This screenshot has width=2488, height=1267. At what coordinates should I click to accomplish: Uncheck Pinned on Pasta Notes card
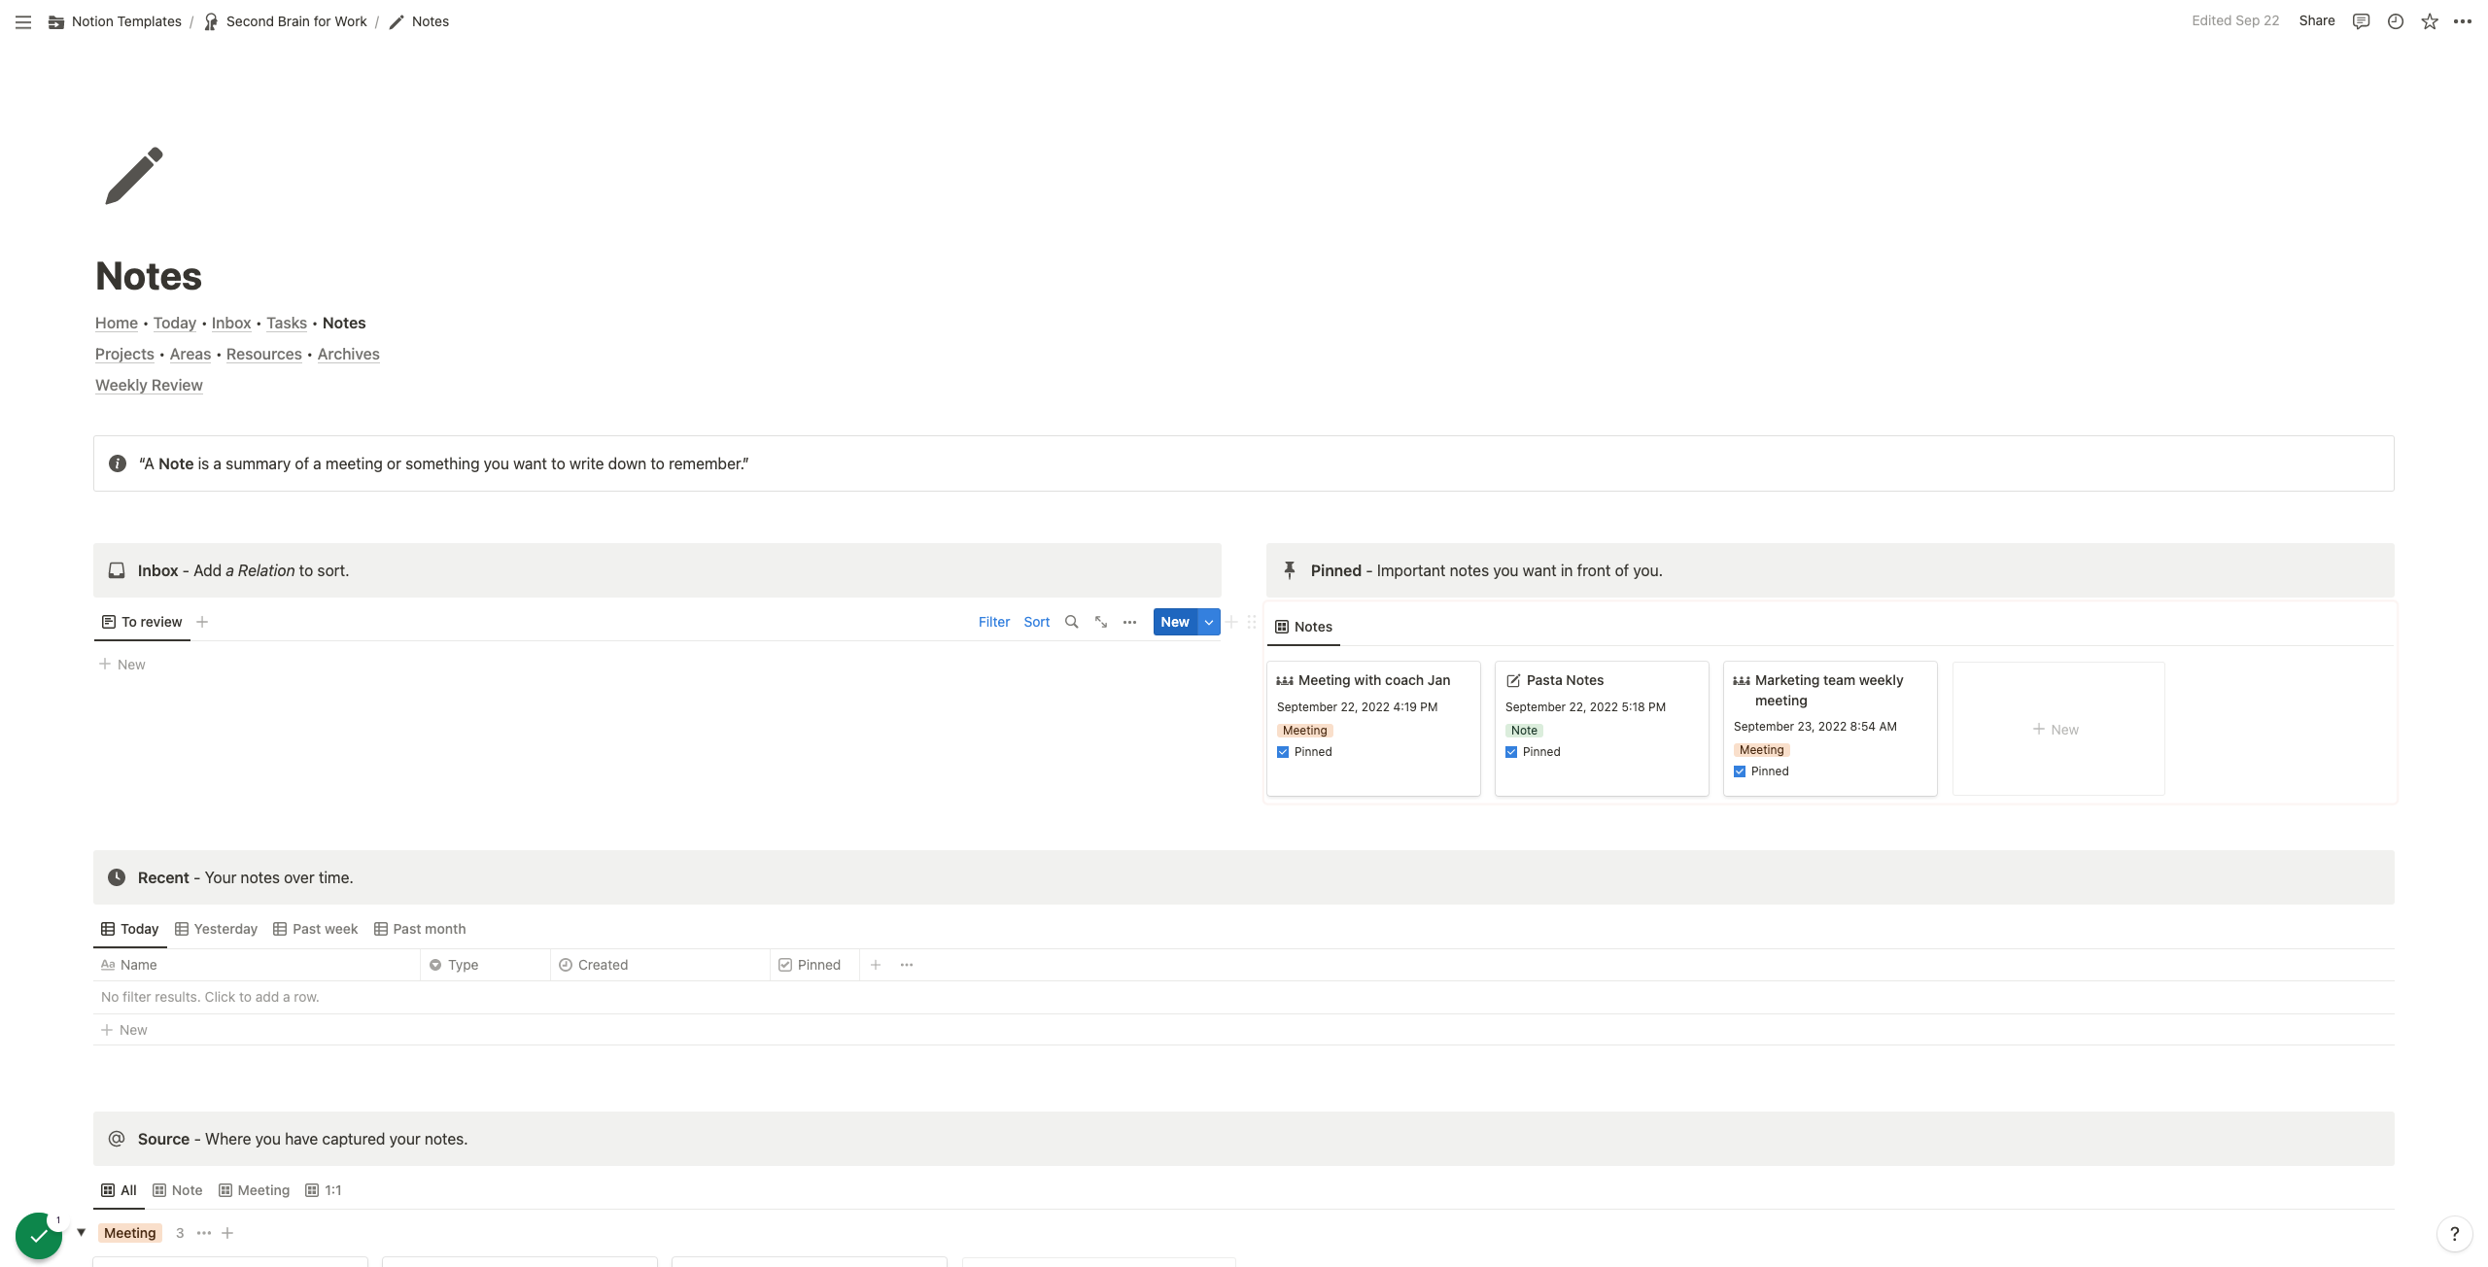point(1511,752)
